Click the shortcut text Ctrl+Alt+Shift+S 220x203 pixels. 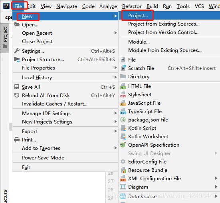96,60
